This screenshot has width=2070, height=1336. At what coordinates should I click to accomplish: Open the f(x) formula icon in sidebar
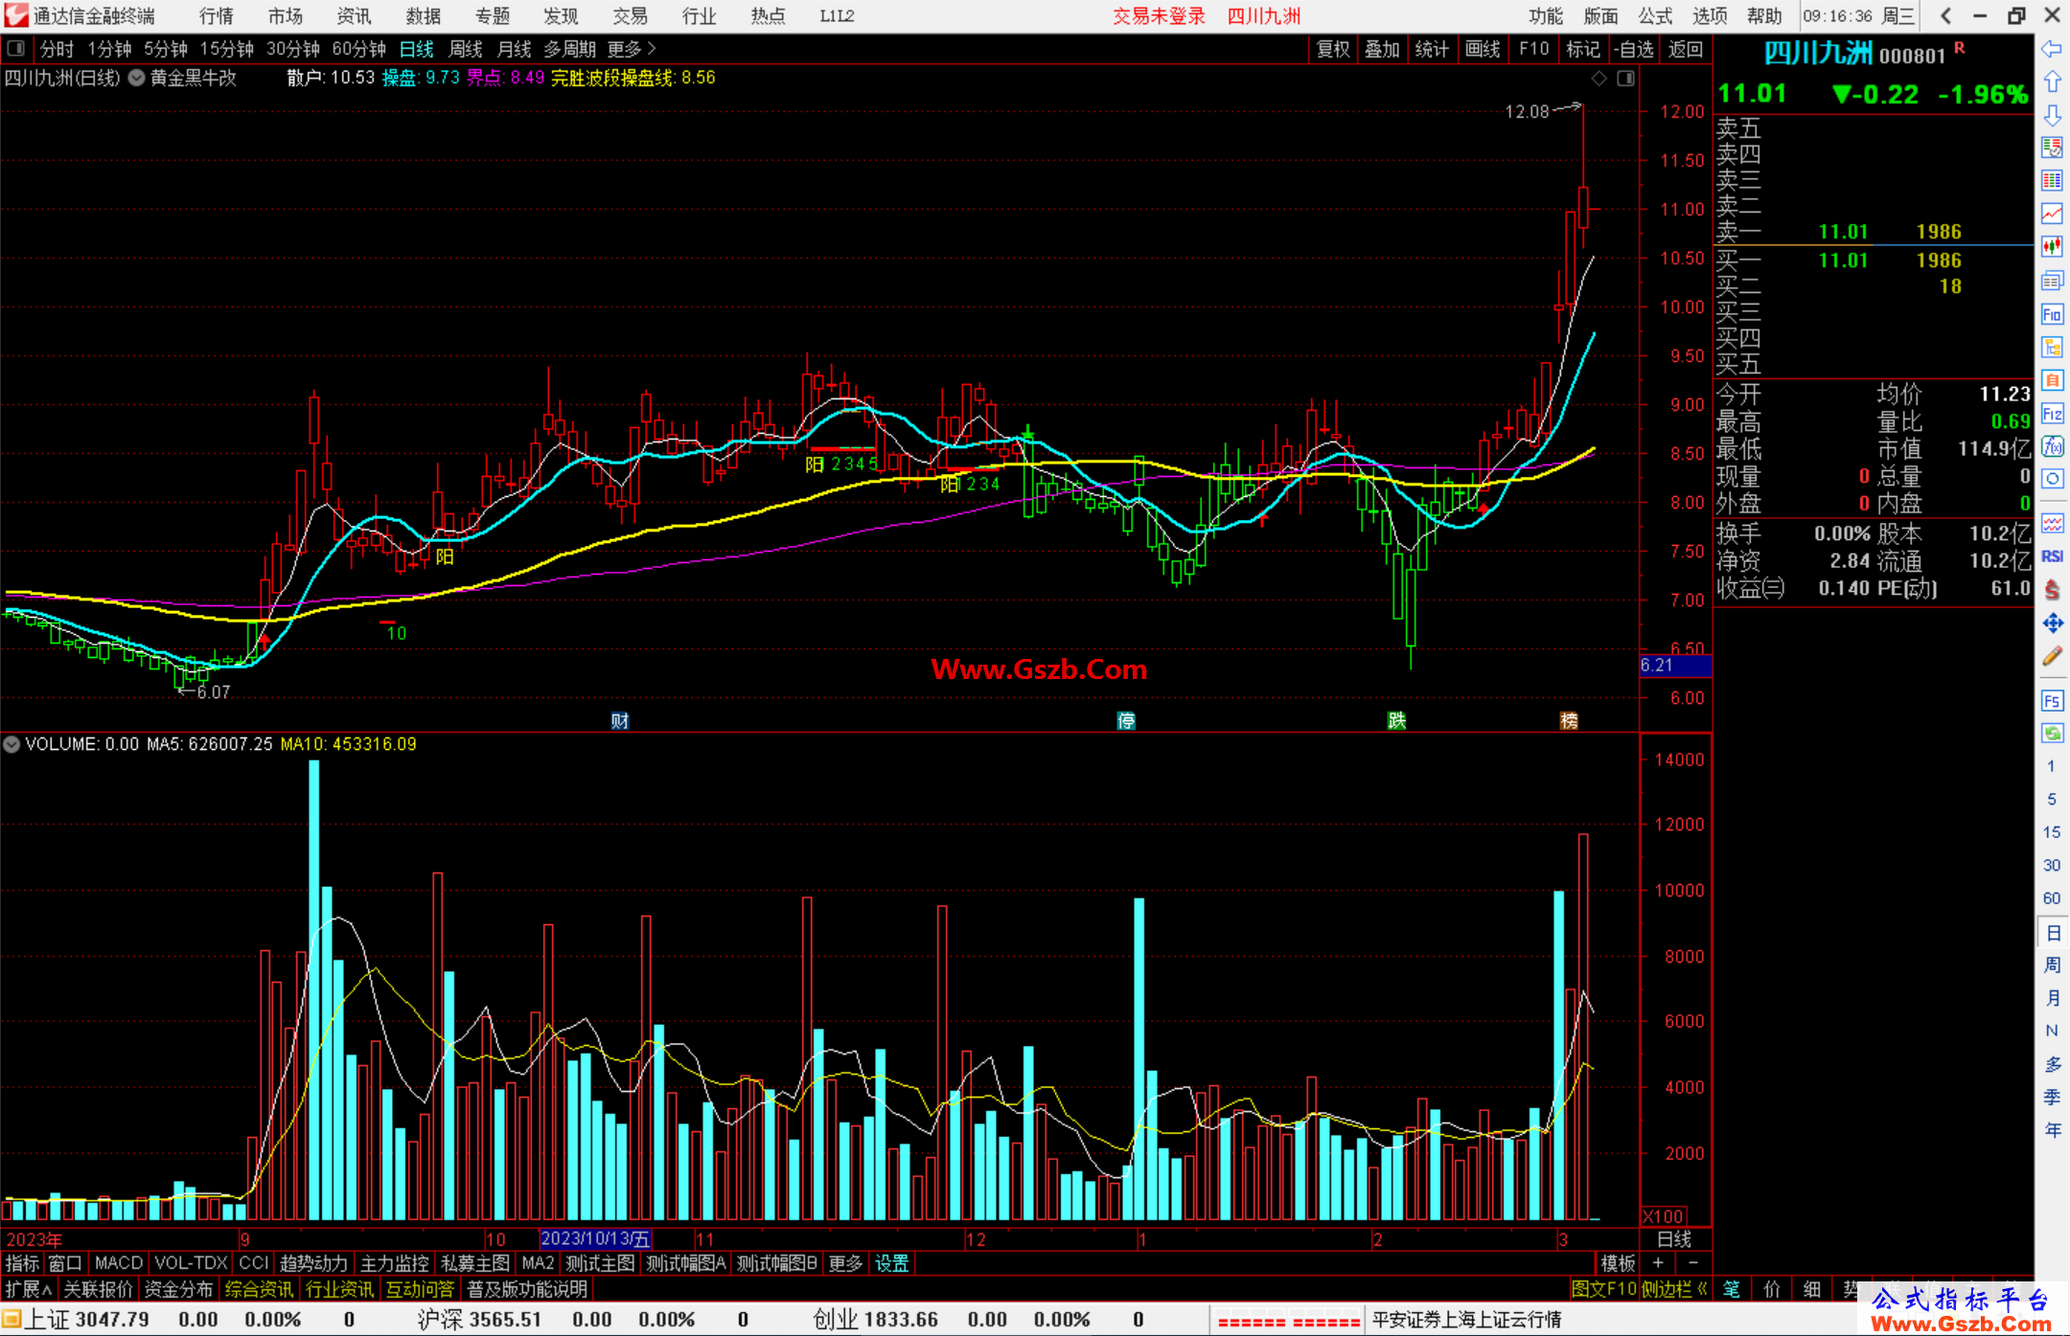coord(2052,446)
